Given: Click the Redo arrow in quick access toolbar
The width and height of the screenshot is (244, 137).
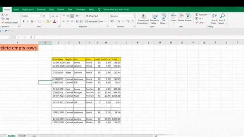Looking at the screenshot, I should click(6, 31).
